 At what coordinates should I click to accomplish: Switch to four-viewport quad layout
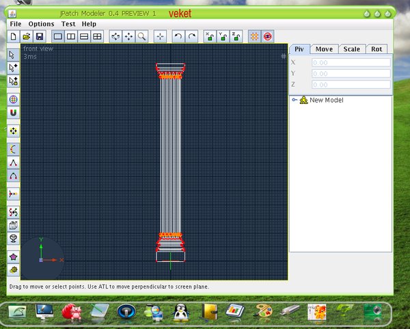point(97,36)
